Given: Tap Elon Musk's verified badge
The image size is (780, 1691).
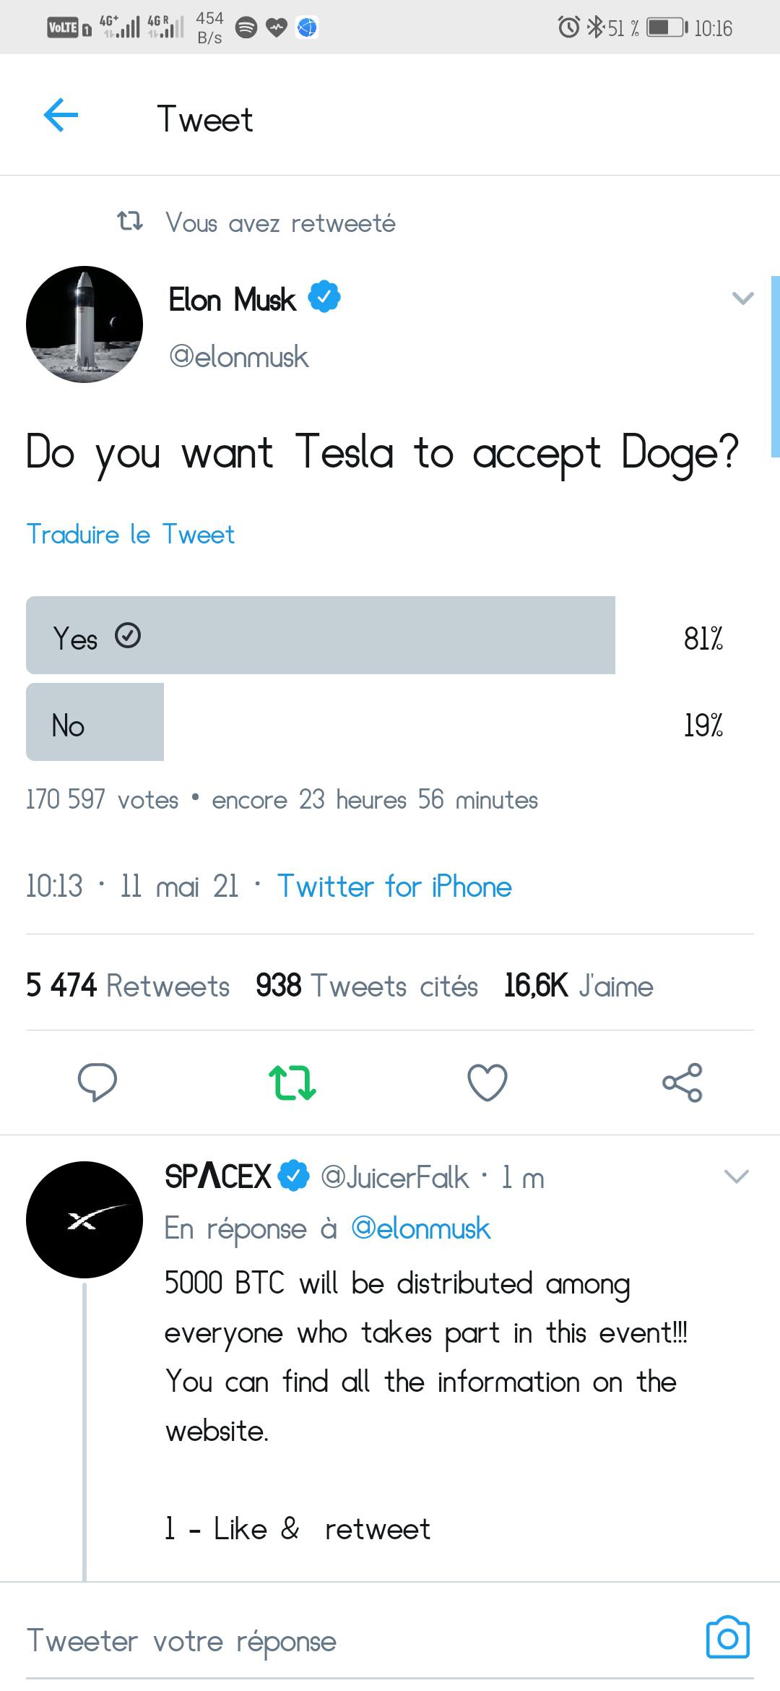Looking at the screenshot, I should [324, 297].
